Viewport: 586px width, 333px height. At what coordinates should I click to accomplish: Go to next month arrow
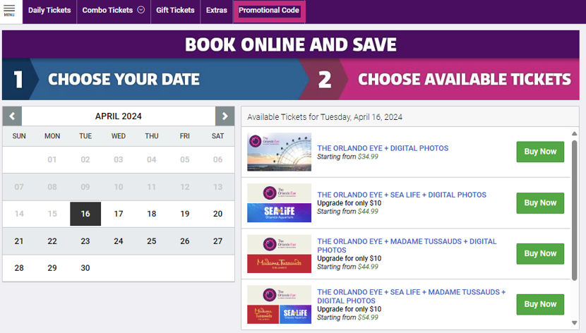pyautogui.click(x=225, y=116)
